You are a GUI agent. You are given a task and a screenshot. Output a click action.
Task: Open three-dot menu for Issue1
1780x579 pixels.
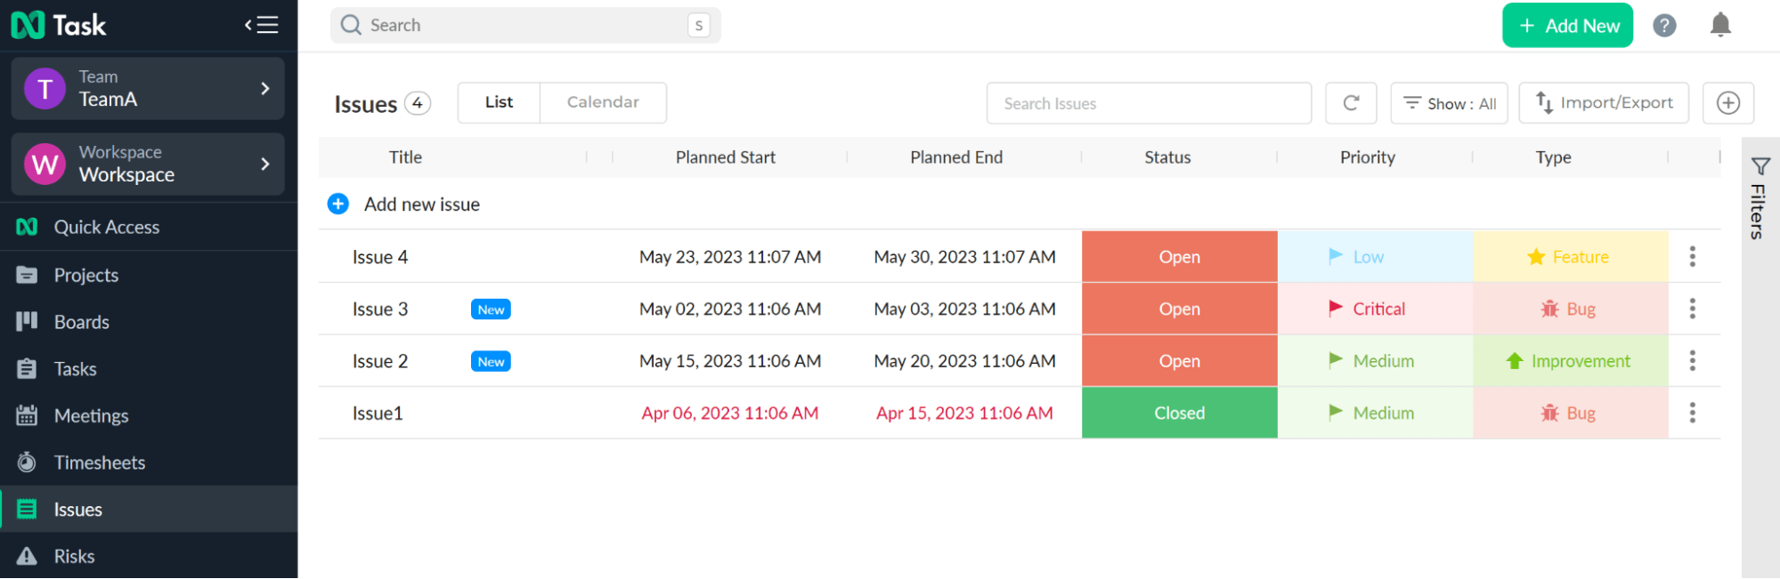(x=1692, y=413)
